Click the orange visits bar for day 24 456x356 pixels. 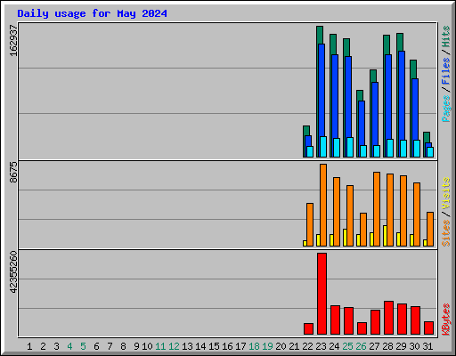click(337, 212)
